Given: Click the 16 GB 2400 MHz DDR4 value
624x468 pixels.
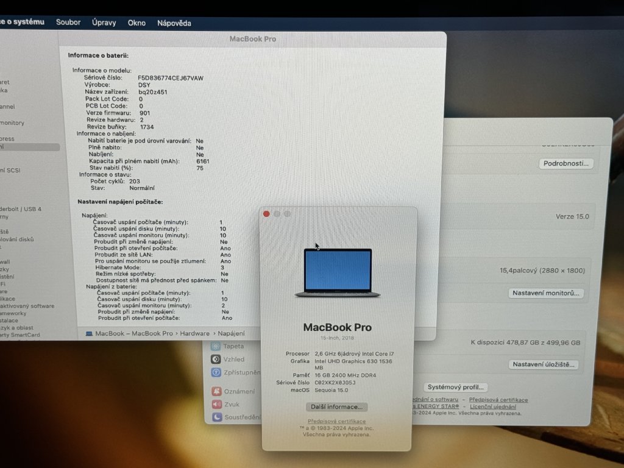Looking at the screenshot, I should pyautogui.click(x=345, y=375).
